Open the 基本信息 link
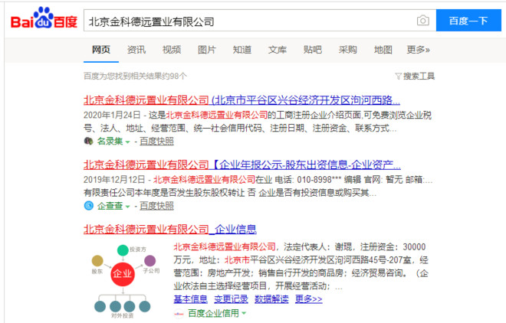Screen dimensions: 506x323 190,299
